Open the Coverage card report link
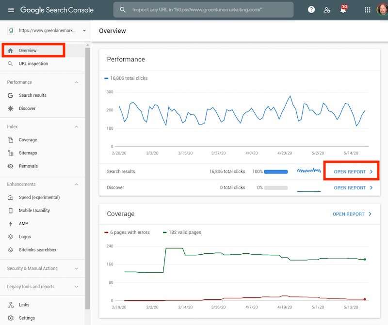The image size is (388, 325). click(352, 214)
